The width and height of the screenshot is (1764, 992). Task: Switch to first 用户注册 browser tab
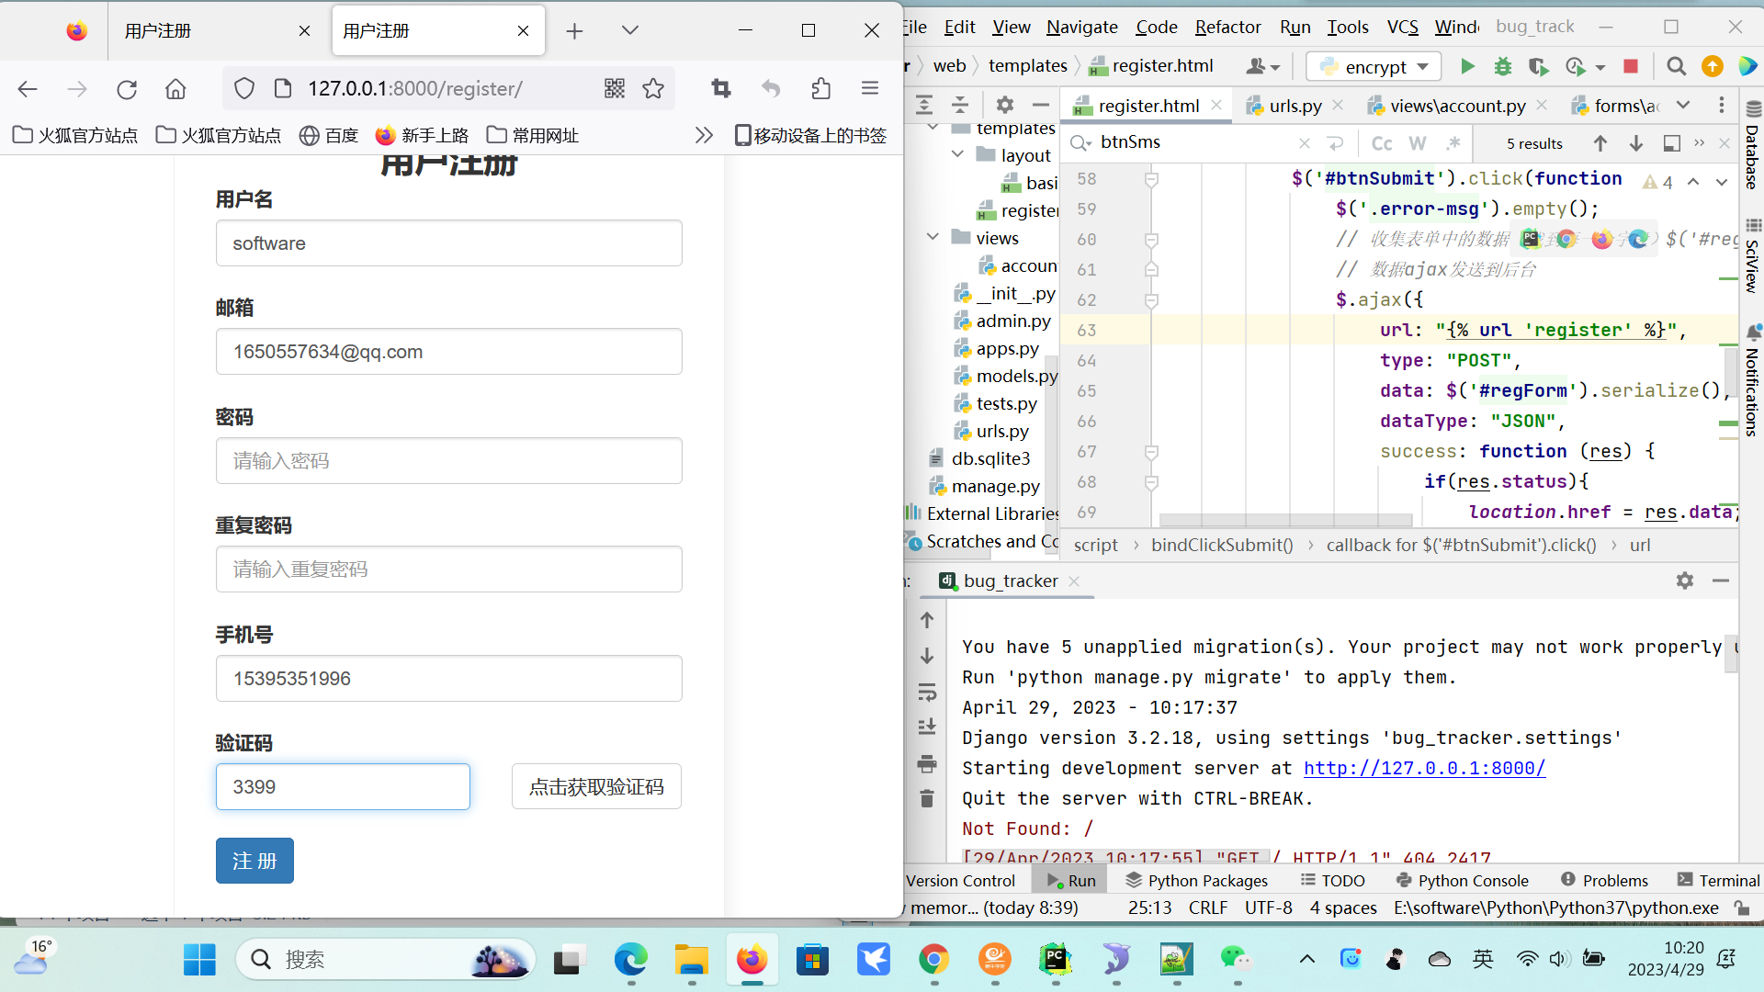tap(218, 31)
